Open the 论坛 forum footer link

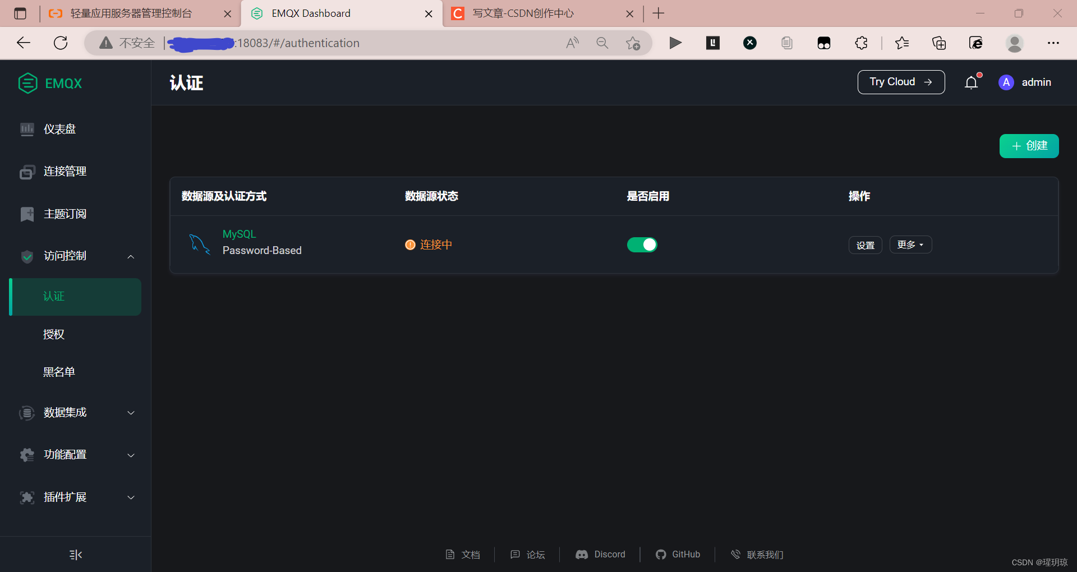pos(528,555)
